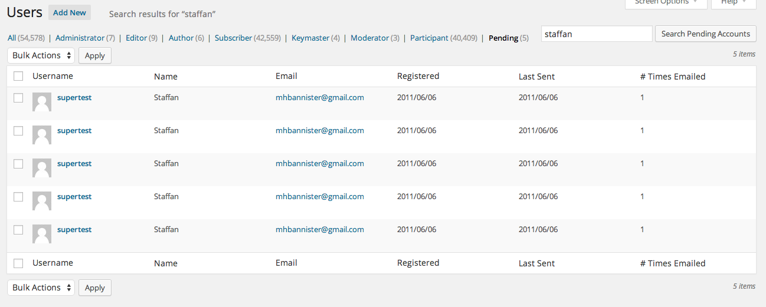Open the bottom Bulk Actions dropdown
This screenshot has height=307, width=766.
[x=41, y=288]
